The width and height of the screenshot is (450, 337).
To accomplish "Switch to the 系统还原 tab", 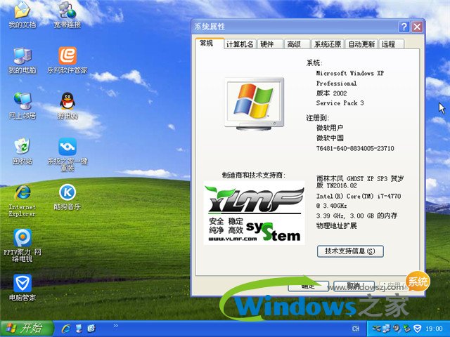I will point(328,44).
